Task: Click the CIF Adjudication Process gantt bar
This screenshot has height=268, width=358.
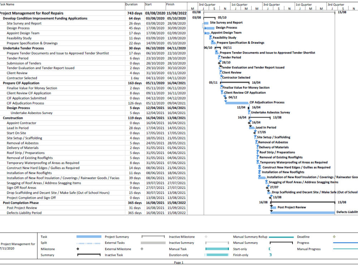Action: point(236,103)
